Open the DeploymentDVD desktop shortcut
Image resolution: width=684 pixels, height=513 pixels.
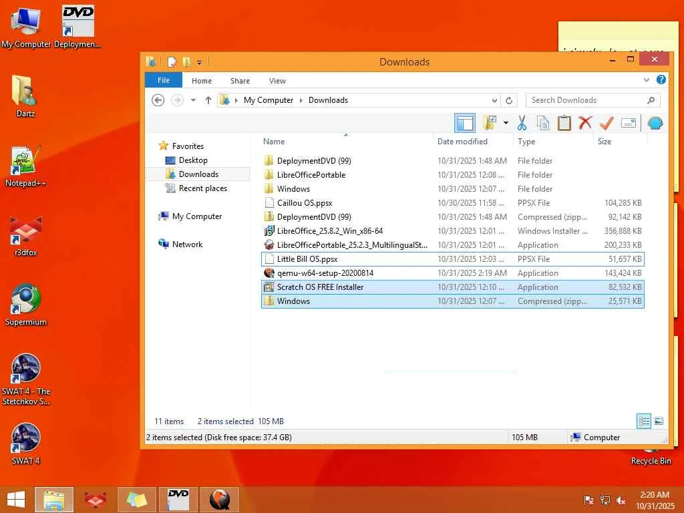point(77,27)
